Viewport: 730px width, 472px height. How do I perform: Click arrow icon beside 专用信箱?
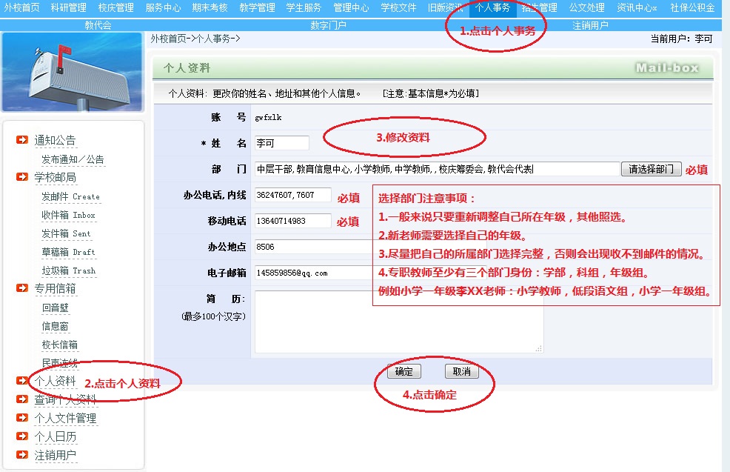pos(22,288)
